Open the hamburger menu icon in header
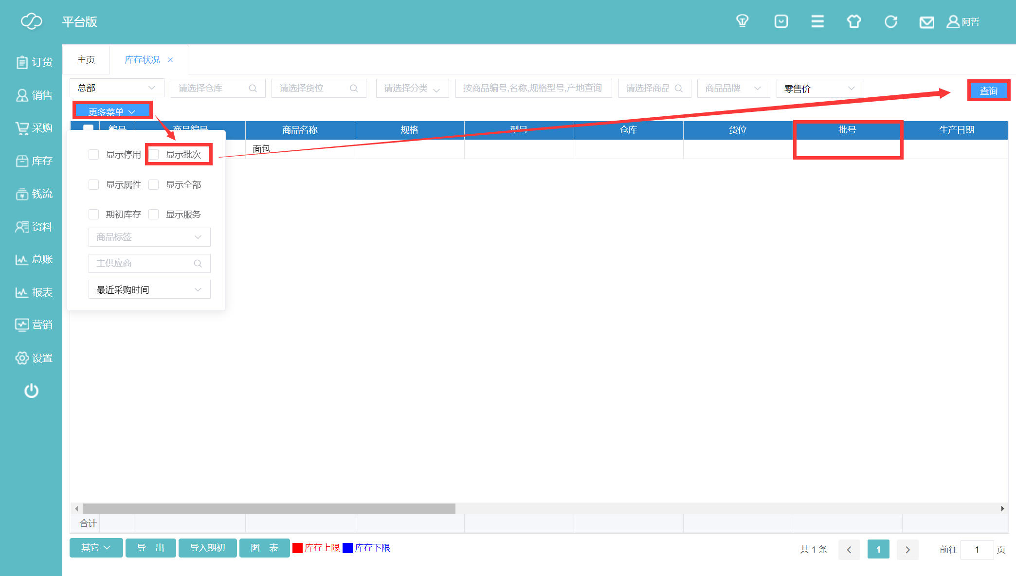The width and height of the screenshot is (1016, 576). pos(817,21)
